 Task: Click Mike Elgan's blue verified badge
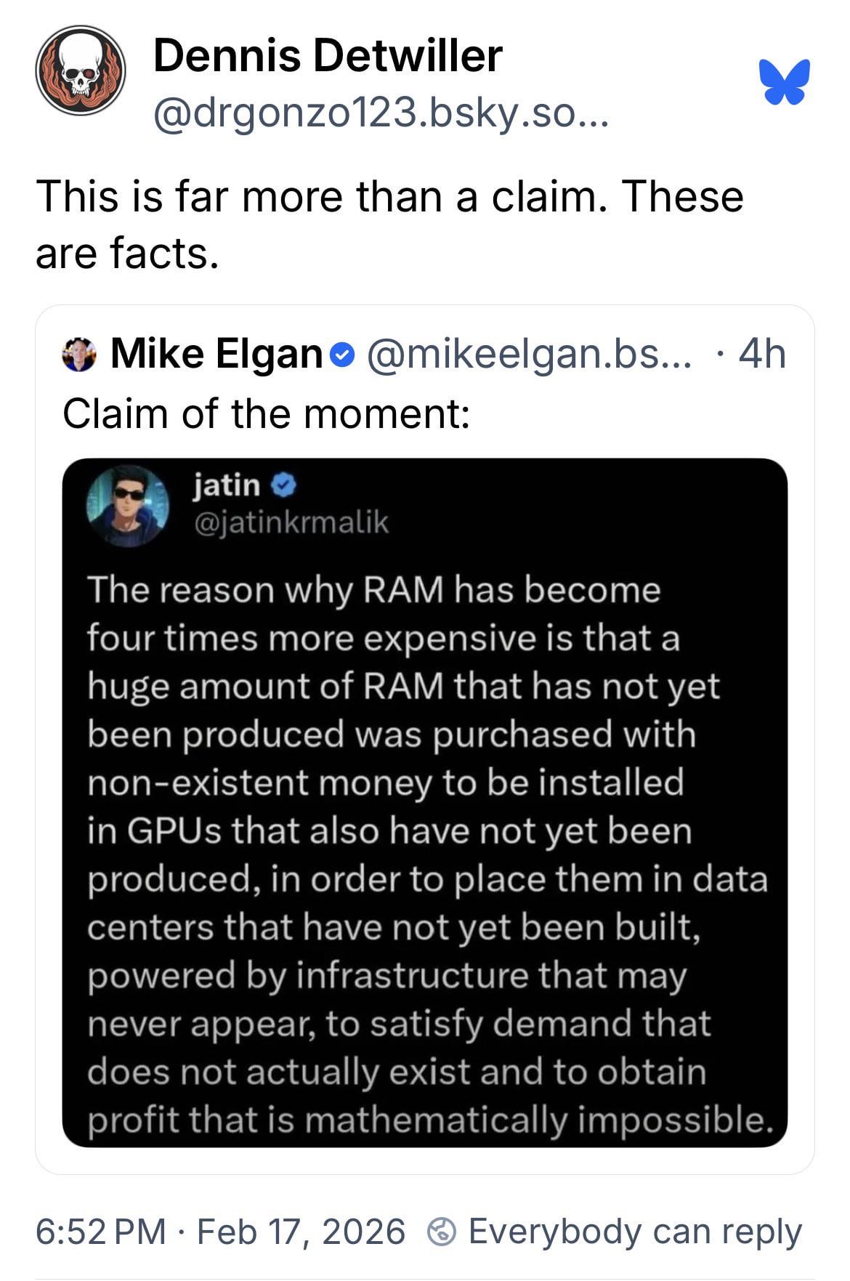coord(342,355)
